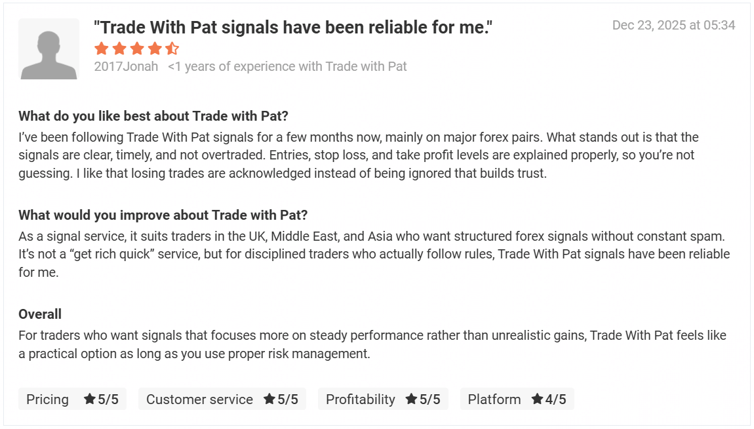Click the "What would you improve" heading
This screenshot has height=429, width=754.
(163, 215)
